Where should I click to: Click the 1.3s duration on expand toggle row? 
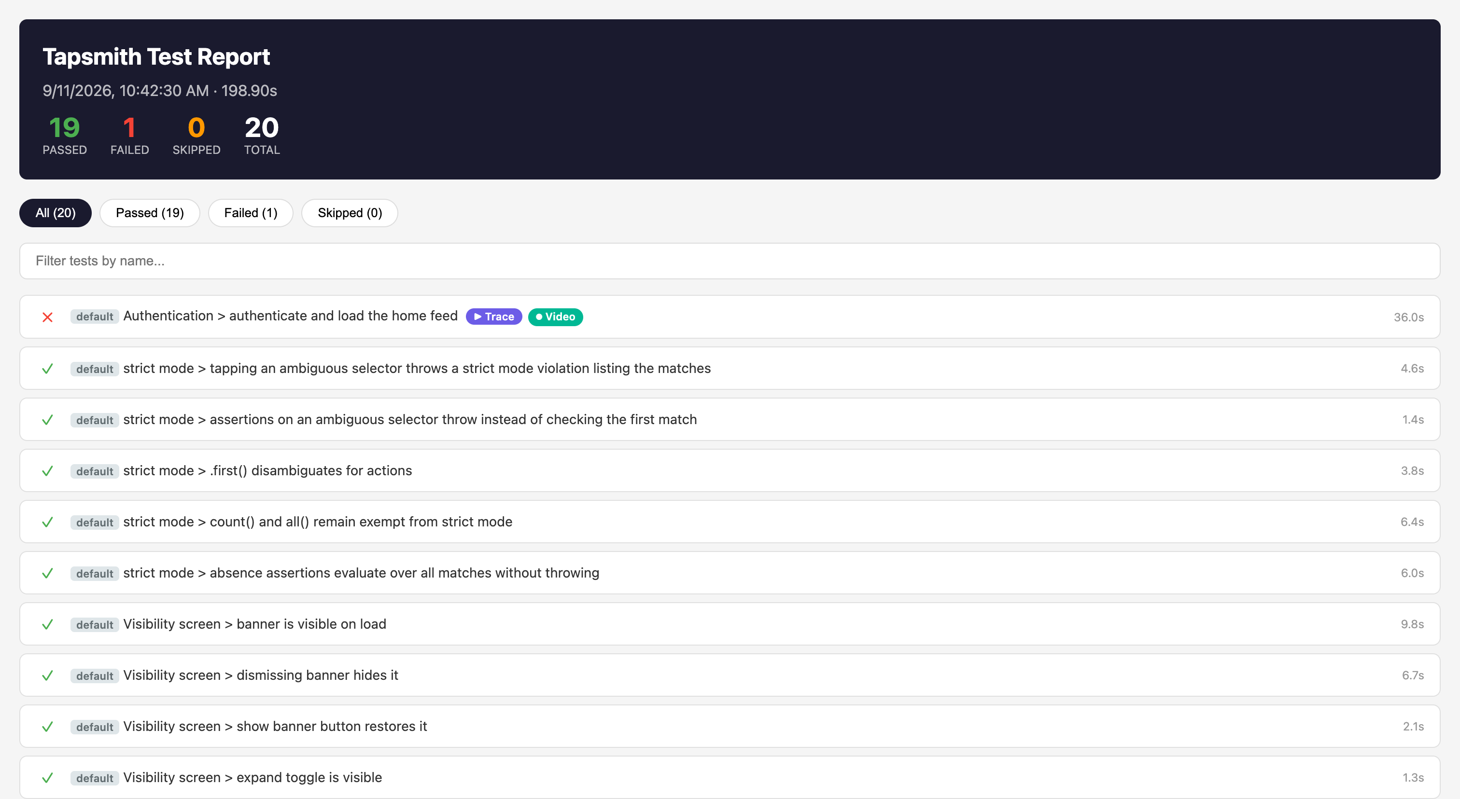pyautogui.click(x=1413, y=777)
